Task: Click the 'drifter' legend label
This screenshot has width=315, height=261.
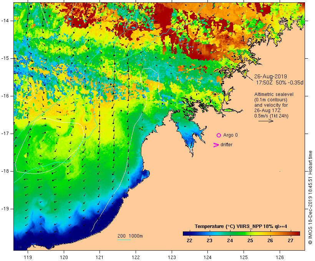Action: (x=226, y=145)
